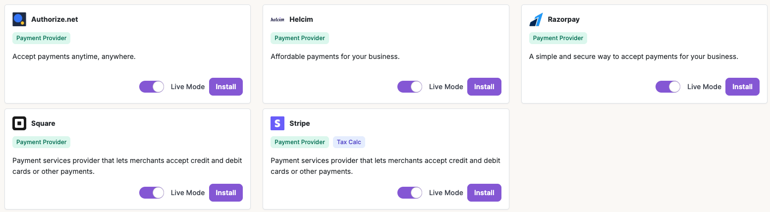Click the Payment Provider badge under Razorpay

[x=558, y=38]
